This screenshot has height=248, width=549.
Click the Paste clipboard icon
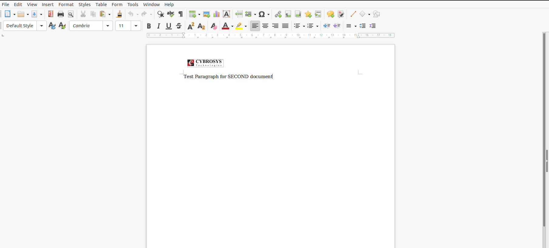point(103,14)
